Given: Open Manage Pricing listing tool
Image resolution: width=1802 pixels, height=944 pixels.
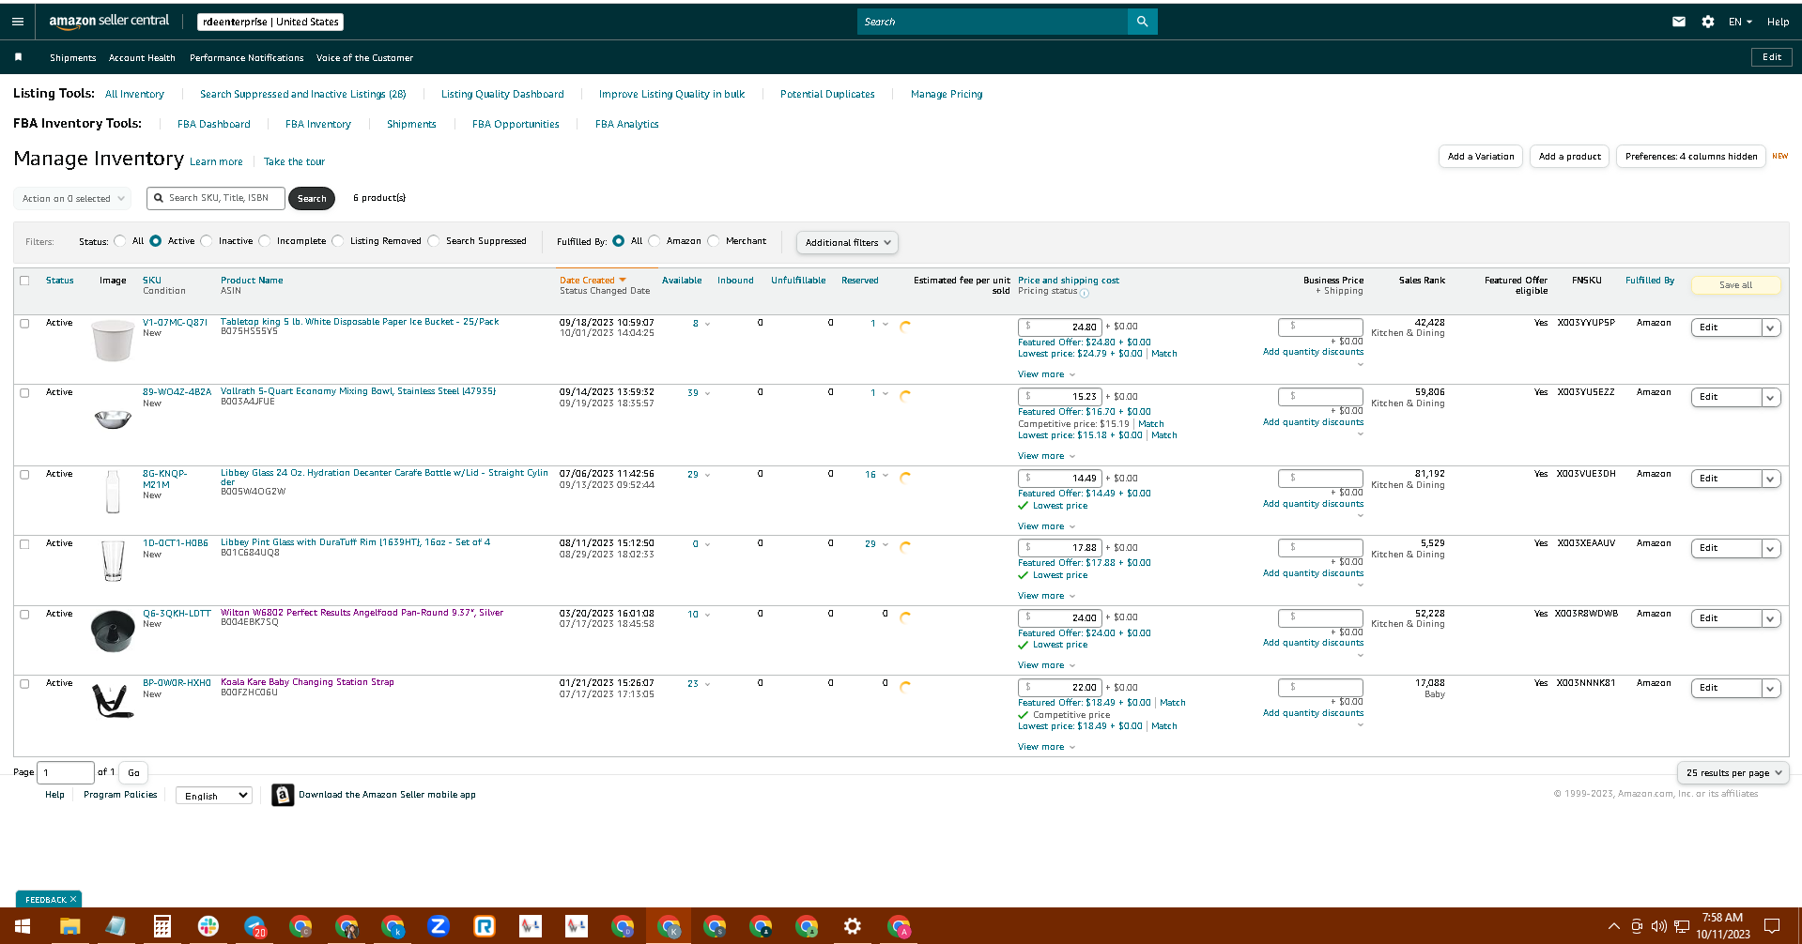Looking at the screenshot, I should (x=947, y=94).
